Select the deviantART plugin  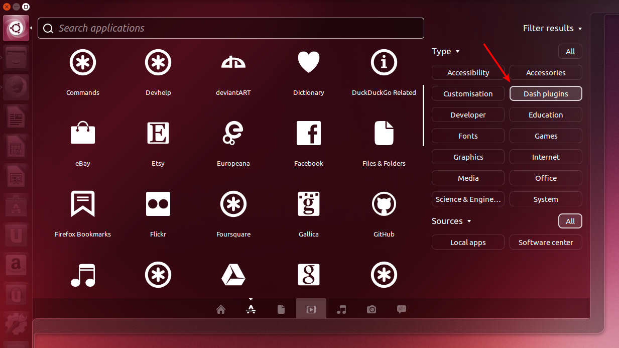tap(233, 62)
